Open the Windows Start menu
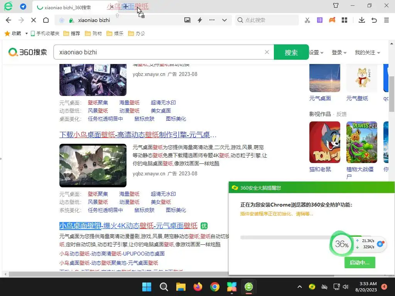This screenshot has width=395, height=296. click(x=147, y=287)
